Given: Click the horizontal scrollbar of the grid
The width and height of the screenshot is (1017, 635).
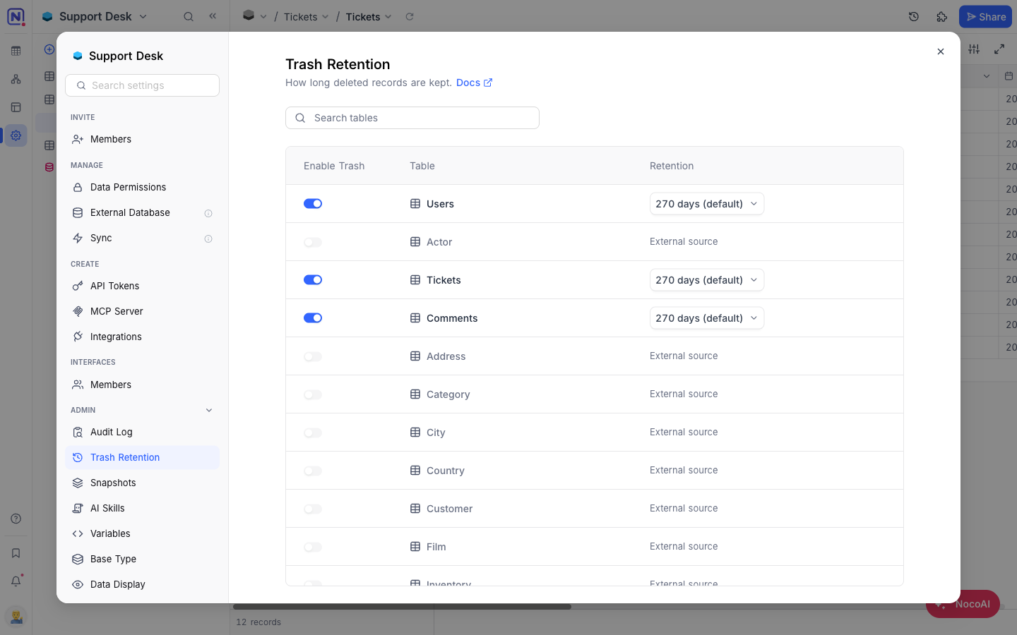Looking at the screenshot, I should [x=402, y=607].
